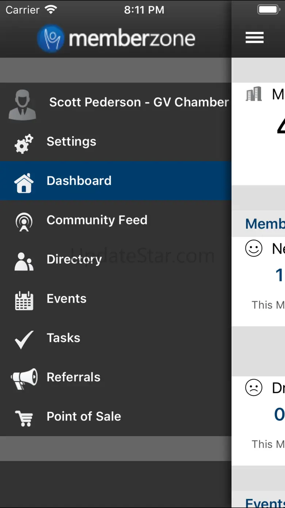The width and height of the screenshot is (285, 508).
Task: Tap the 8:11 PM clock
Action: pyautogui.click(x=144, y=10)
